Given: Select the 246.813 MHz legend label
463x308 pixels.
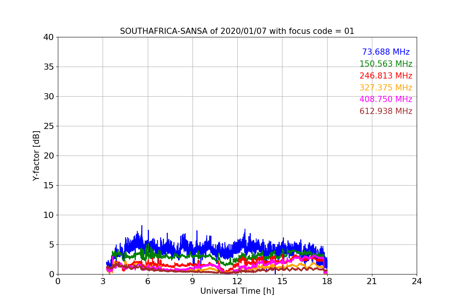Looking at the screenshot, I should coord(386,76).
